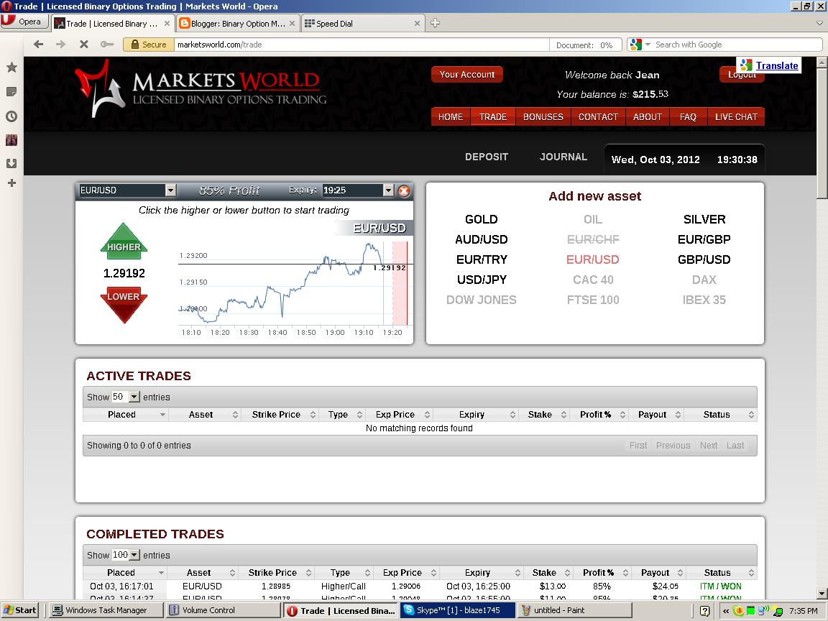Sort Active Trades by Payout column
The height and width of the screenshot is (621, 828).
(x=655, y=415)
